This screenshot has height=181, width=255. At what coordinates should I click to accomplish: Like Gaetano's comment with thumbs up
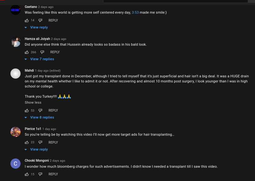tap(27, 20)
